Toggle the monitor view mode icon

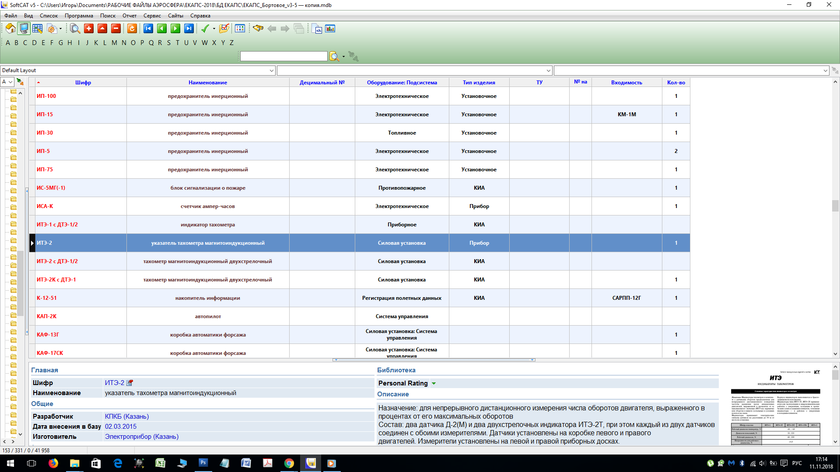coord(24,29)
